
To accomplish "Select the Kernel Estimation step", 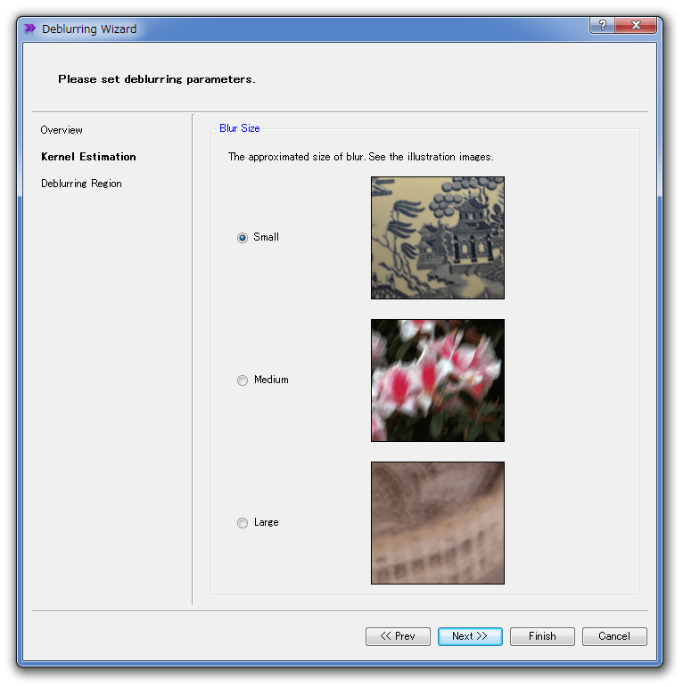I will [x=88, y=157].
